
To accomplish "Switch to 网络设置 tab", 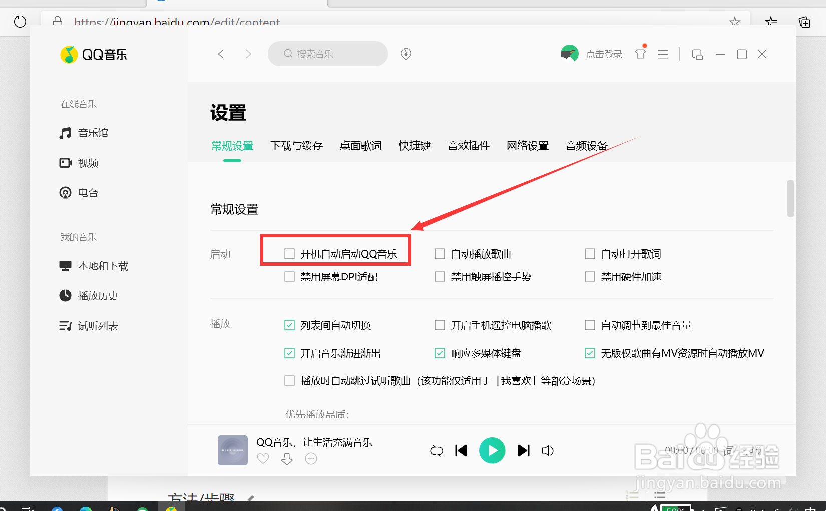I will pyautogui.click(x=528, y=146).
